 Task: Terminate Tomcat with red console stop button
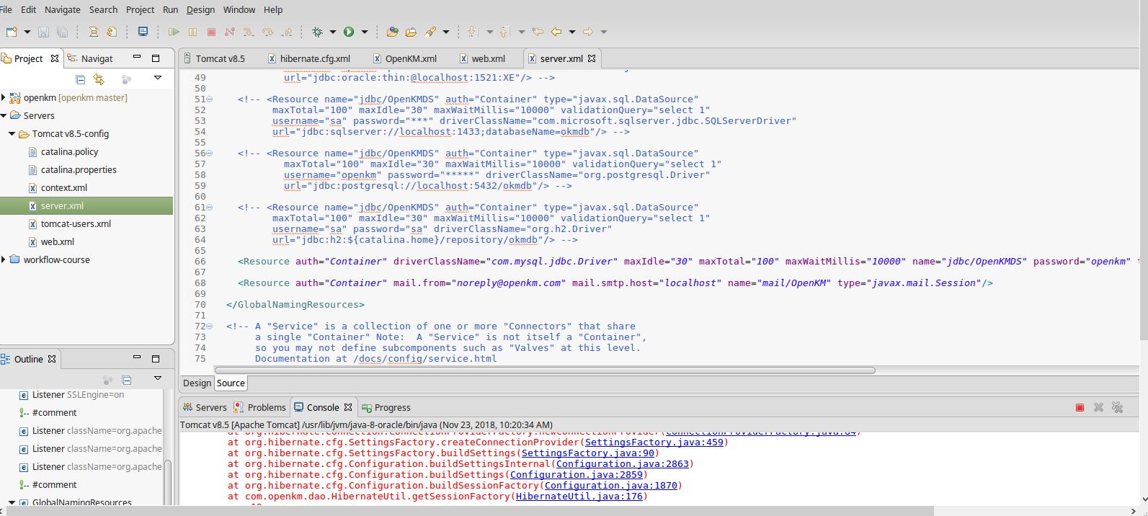(x=1080, y=408)
